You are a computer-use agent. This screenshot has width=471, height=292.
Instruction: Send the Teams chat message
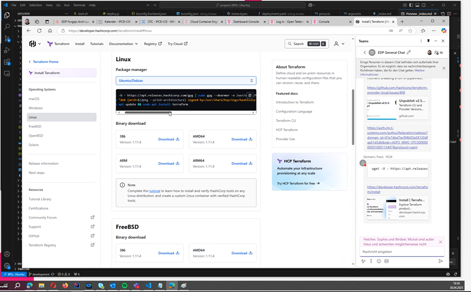tap(441, 261)
